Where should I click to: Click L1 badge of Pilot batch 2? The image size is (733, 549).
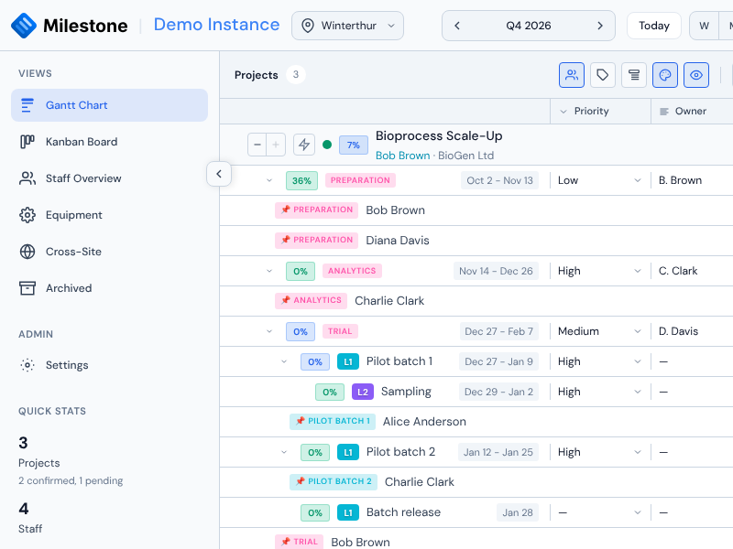coord(348,452)
